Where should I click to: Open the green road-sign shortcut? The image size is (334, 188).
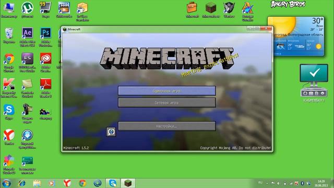click(27, 165)
